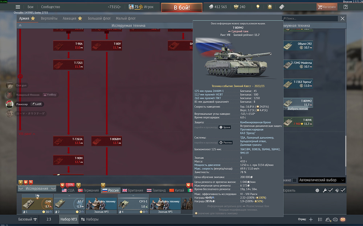
Task: Open the Бои menu
Action: 30,7
